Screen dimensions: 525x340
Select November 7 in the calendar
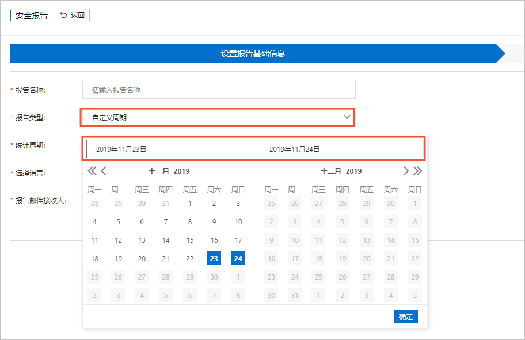click(x=166, y=221)
